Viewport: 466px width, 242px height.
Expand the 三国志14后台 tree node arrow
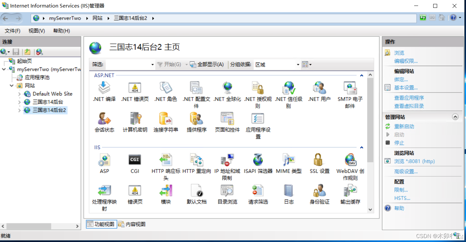(20, 102)
